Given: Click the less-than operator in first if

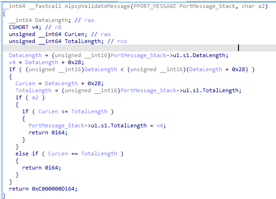Looking at the screenshot, I should (122, 69).
